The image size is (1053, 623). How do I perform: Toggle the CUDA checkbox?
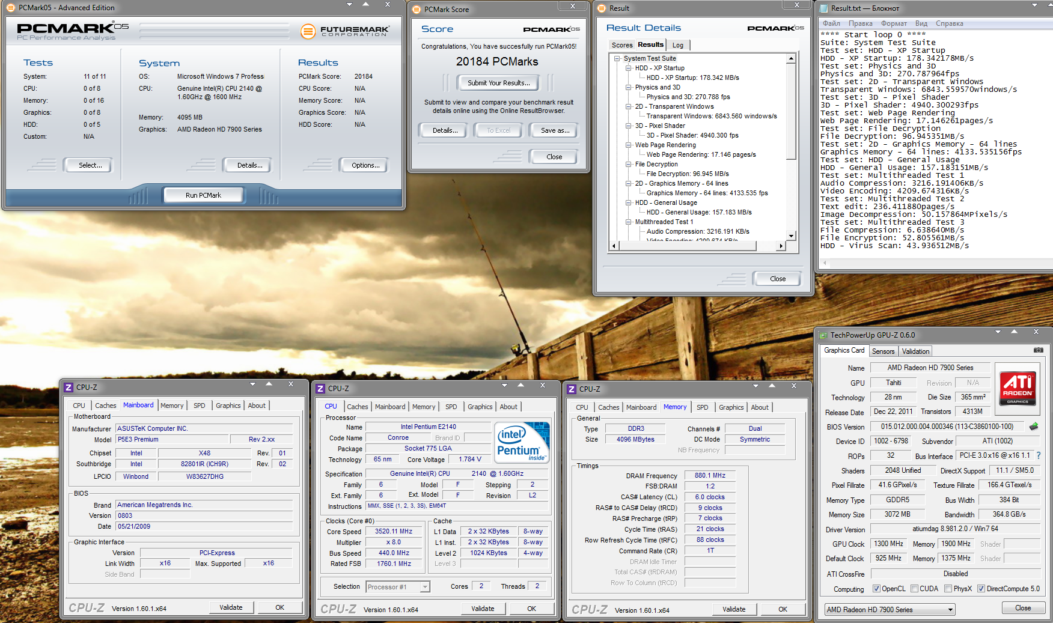914,589
